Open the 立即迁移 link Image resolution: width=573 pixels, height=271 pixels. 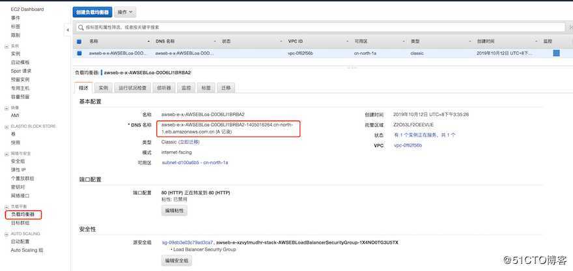pyautogui.click(x=189, y=142)
